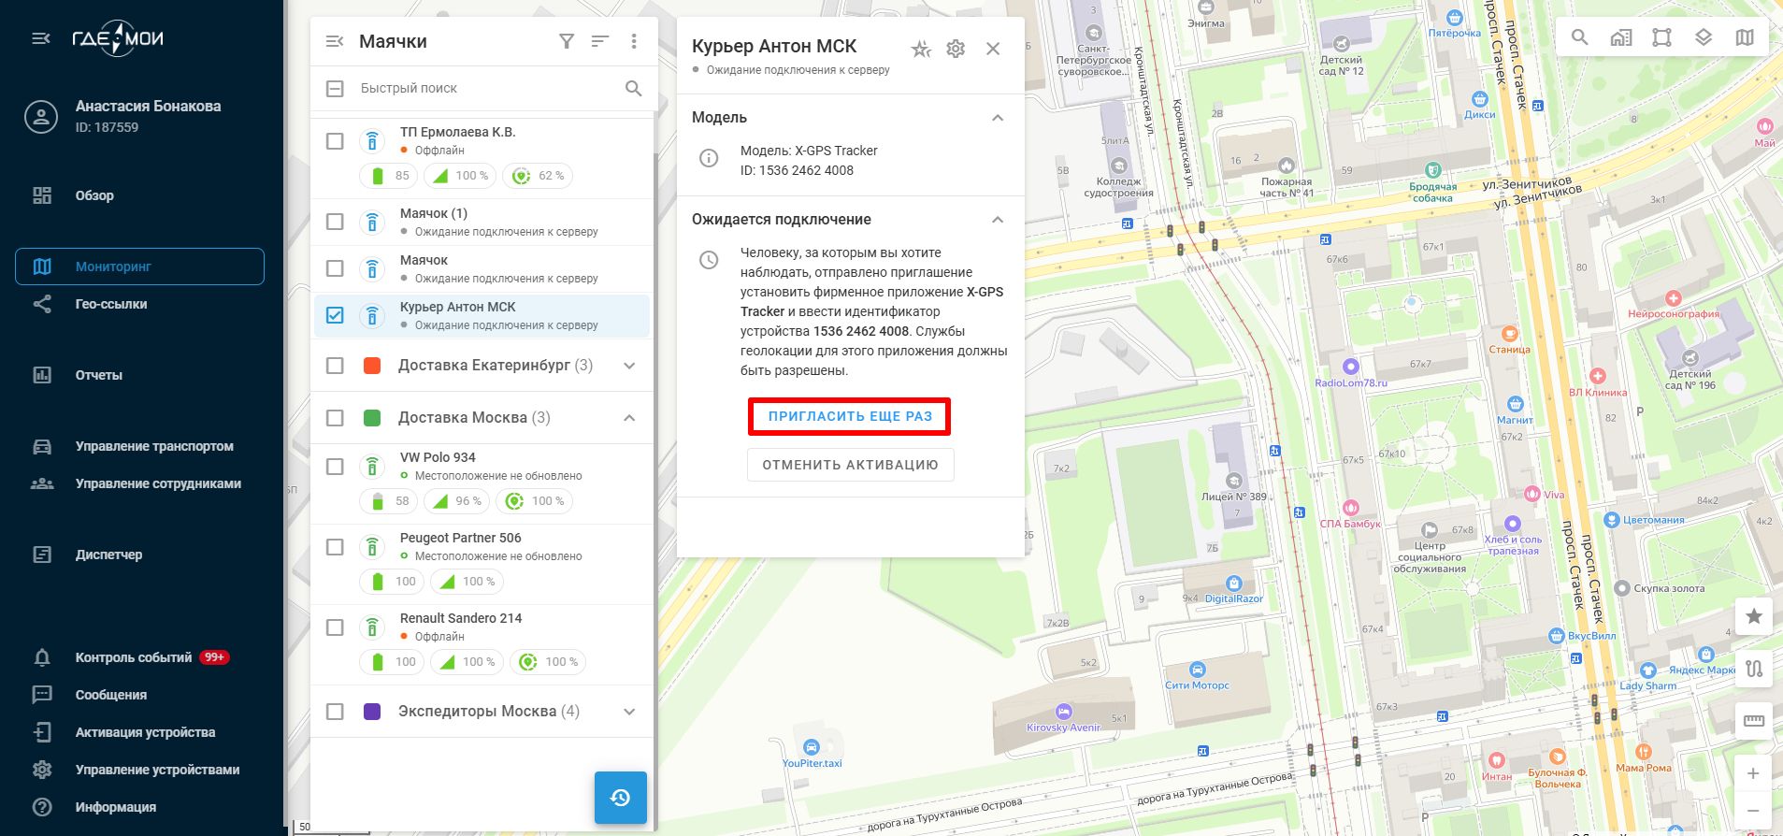Open Отчеты in the sidebar menu
1783x836 pixels.
99,375
